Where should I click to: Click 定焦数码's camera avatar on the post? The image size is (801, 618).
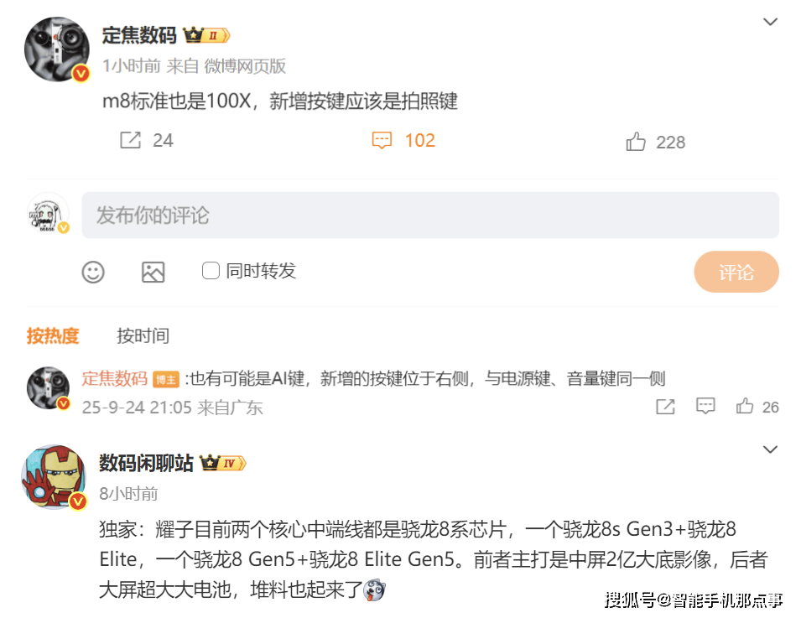(x=57, y=49)
